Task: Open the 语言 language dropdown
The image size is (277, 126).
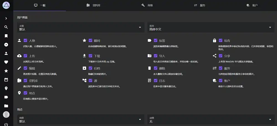Action: point(211,27)
